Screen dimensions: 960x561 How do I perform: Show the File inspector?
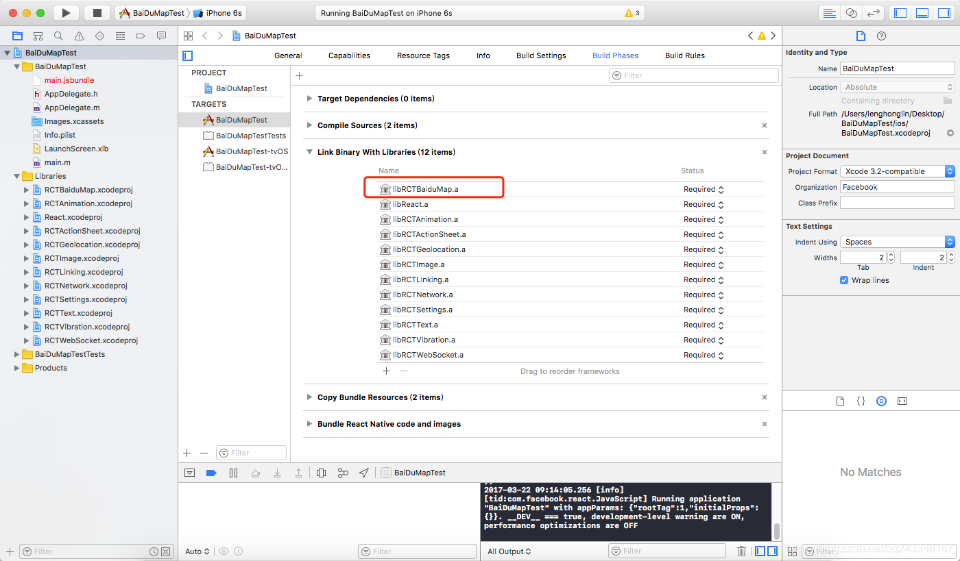click(861, 36)
